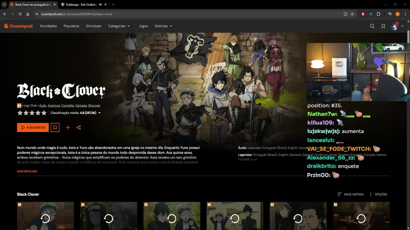410x230 pixels.
Task: Open the blue sound waves extension
Action: [x=371, y=14]
